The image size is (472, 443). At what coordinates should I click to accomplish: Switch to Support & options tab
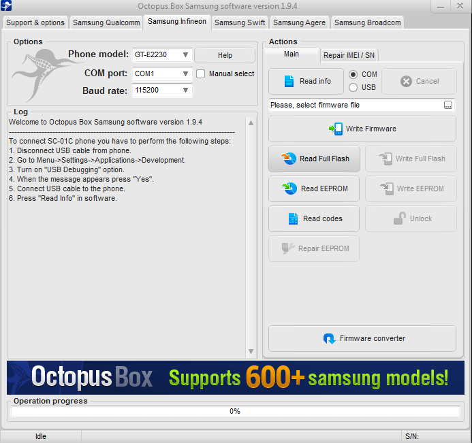pos(35,22)
